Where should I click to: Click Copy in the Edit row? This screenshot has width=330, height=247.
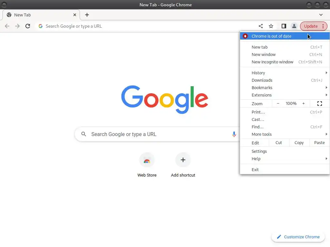point(299,143)
